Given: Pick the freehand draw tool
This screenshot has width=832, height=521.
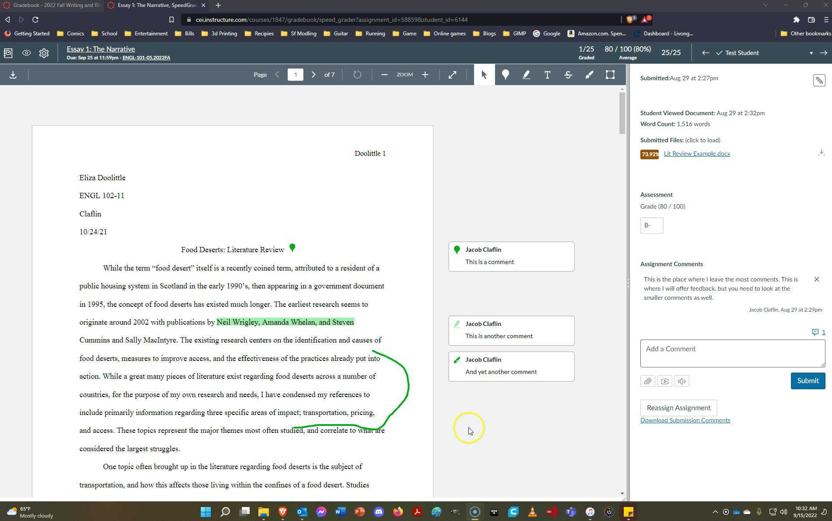Looking at the screenshot, I should pos(589,75).
